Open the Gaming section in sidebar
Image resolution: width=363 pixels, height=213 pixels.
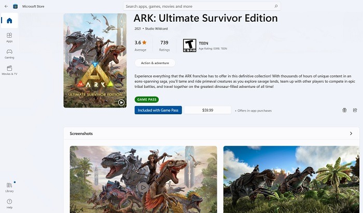click(x=9, y=54)
